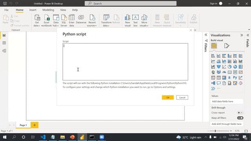The height and width of the screenshot is (141, 251).
Task: Pick the Waterfall chart visual
Action: (213, 67)
